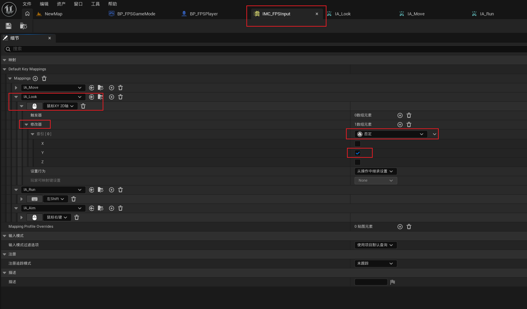
Task: Add a key binding to the IA_Look mapping
Action: pyautogui.click(x=112, y=97)
